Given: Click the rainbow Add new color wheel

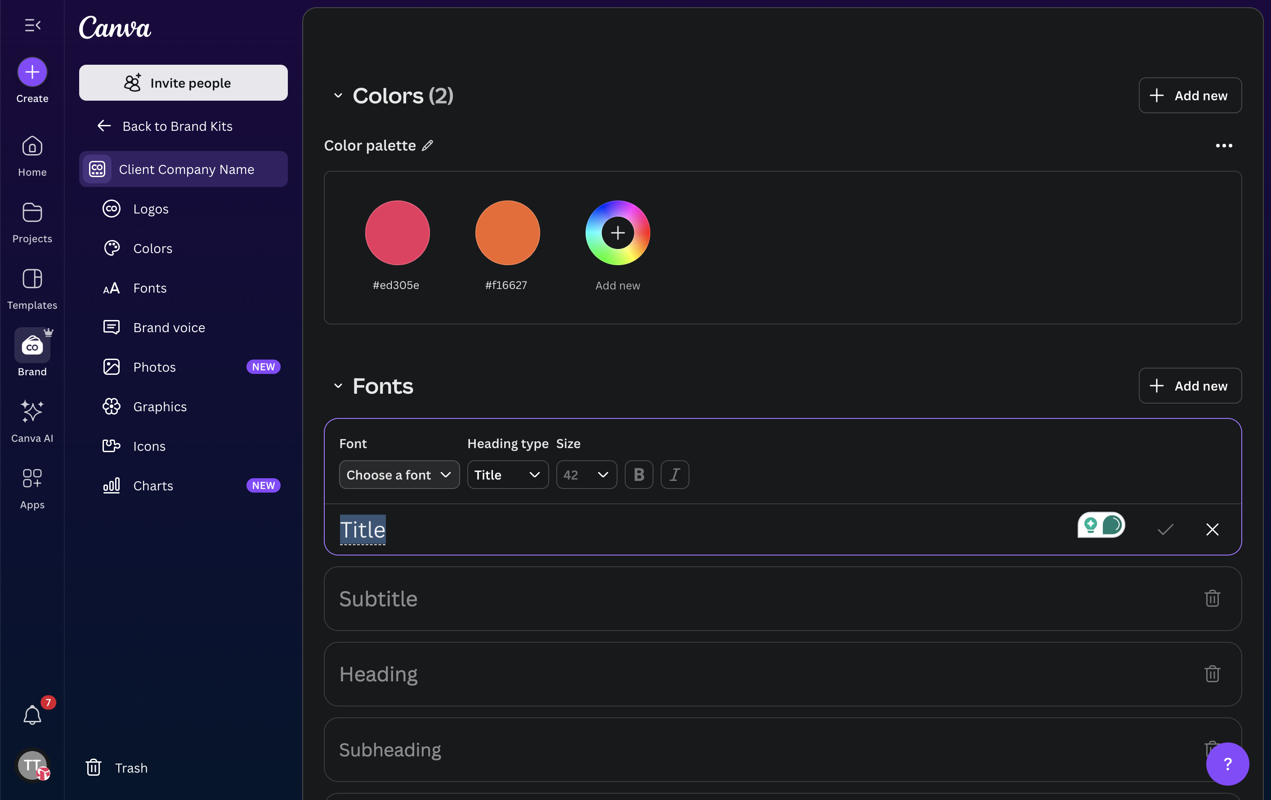Looking at the screenshot, I should 618,232.
